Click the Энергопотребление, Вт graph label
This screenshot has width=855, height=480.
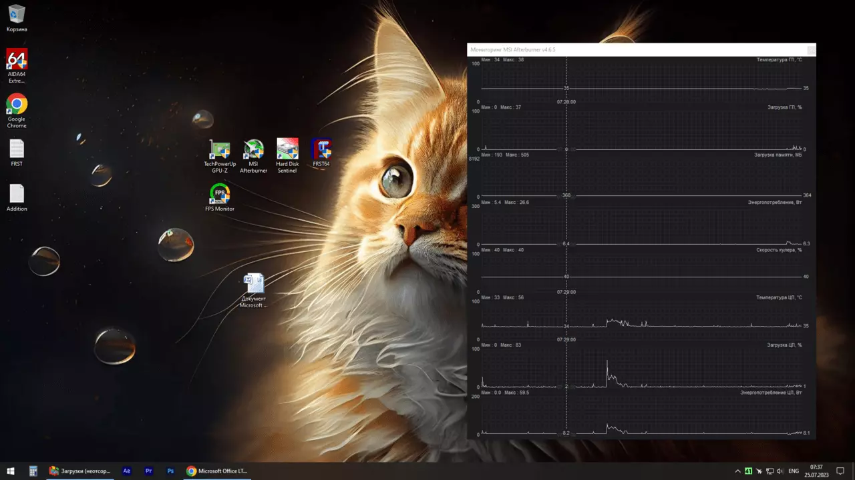(775, 202)
